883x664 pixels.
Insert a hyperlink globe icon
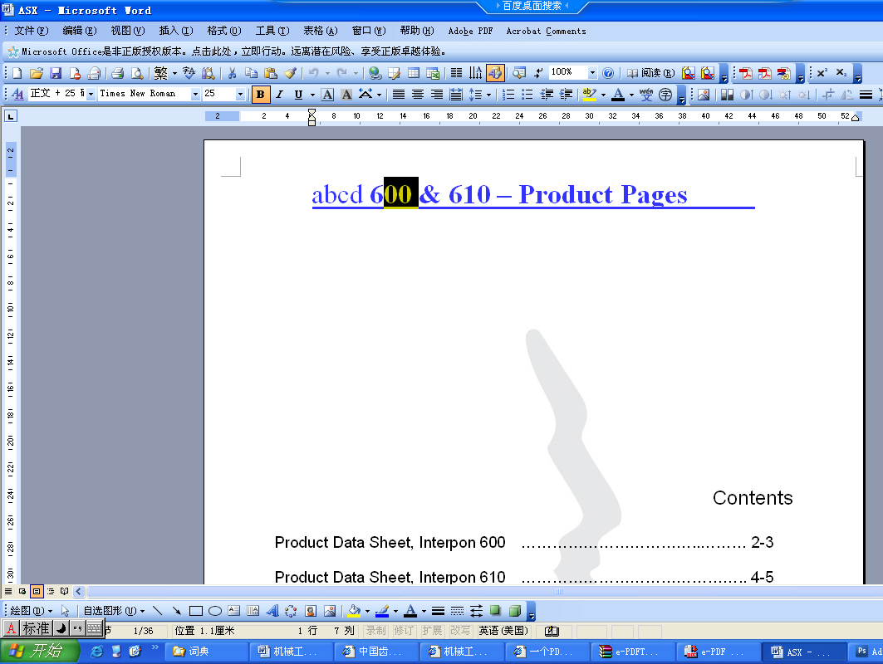[375, 73]
